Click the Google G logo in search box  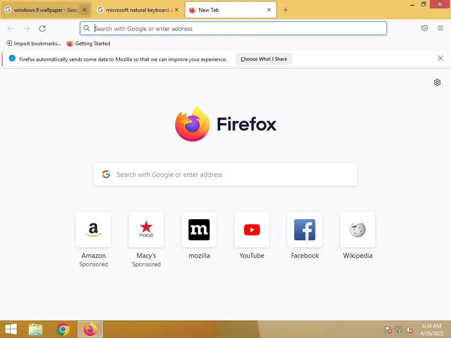[106, 174]
